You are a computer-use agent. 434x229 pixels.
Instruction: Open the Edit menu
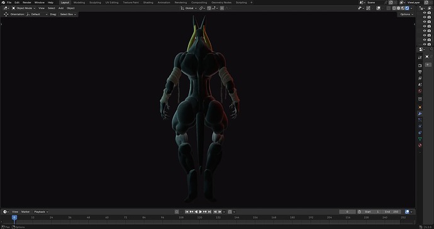(17, 3)
